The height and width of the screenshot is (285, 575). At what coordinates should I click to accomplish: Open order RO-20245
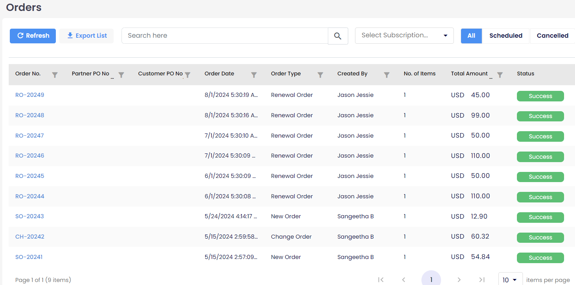click(x=30, y=176)
